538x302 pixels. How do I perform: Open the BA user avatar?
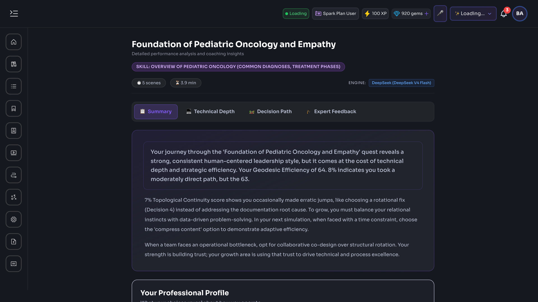(x=520, y=13)
